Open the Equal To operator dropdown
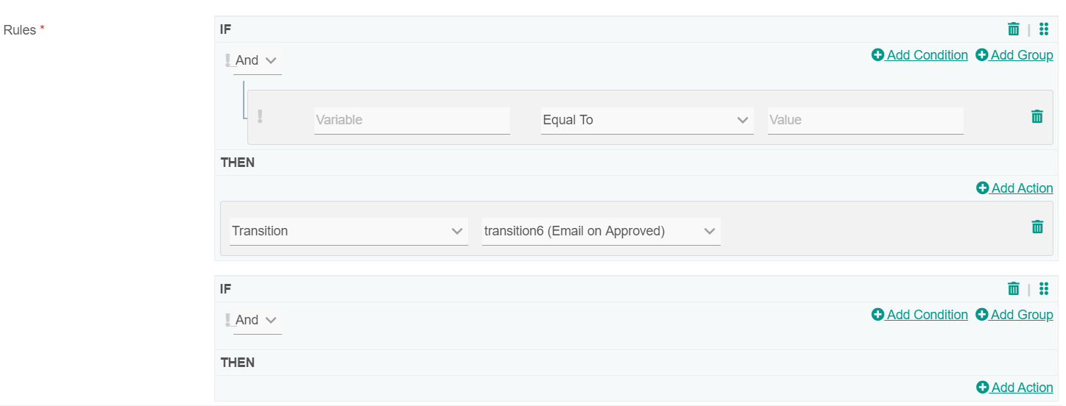The height and width of the screenshot is (406, 1066). click(646, 120)
